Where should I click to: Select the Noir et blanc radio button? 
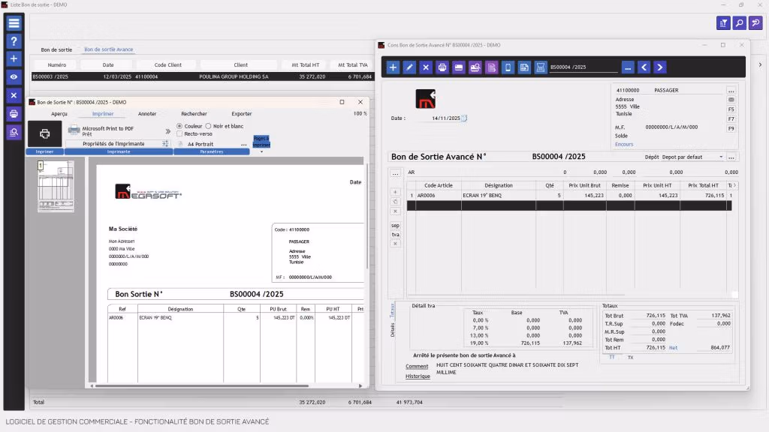pyautogui.click(x=209, y=126)
